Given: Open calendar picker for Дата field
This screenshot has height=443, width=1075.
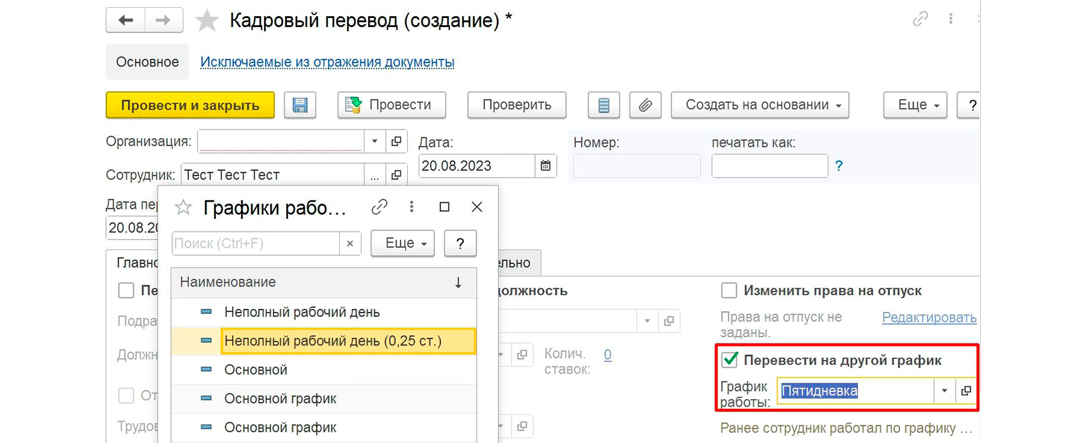Looking at the screenshot, I should (x=545, y=166).
